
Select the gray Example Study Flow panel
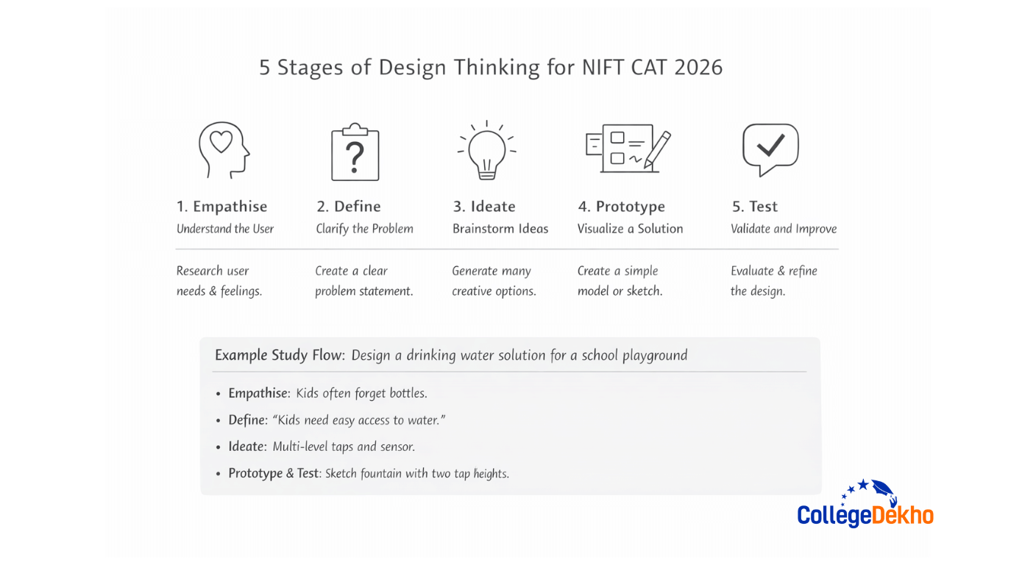510,416
